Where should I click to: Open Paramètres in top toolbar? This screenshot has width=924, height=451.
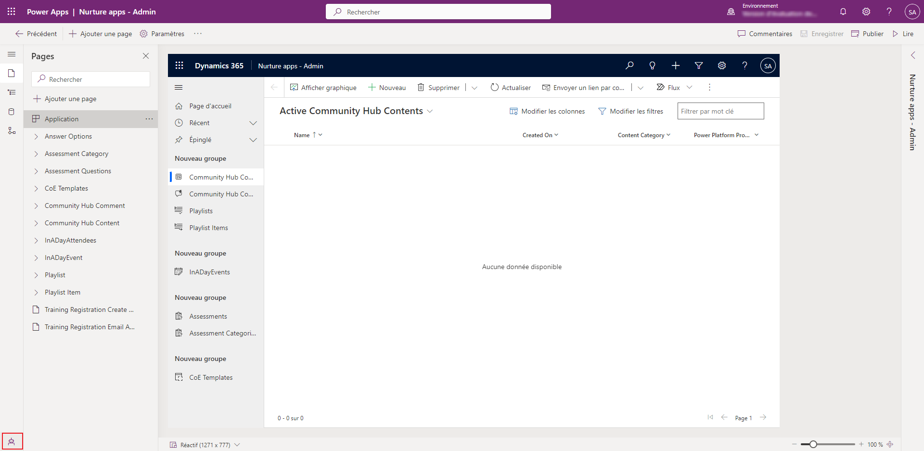coord(162,34)
